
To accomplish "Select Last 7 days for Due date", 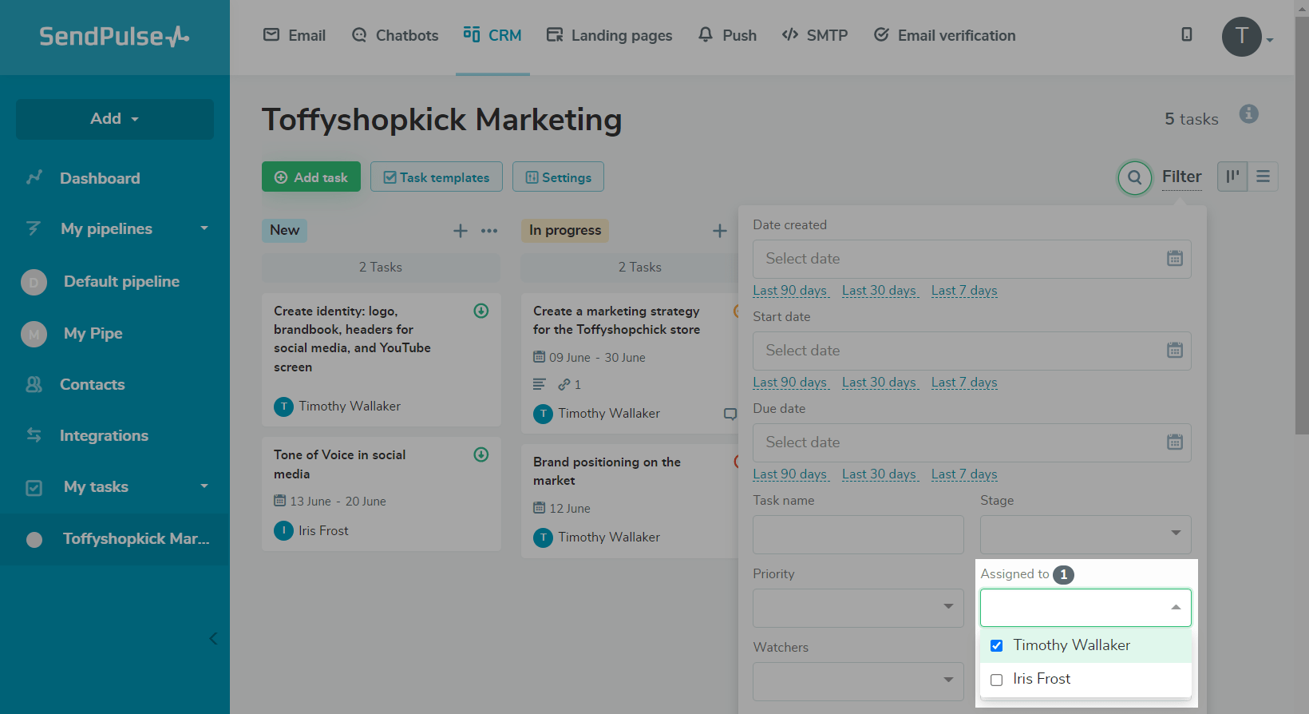I will point(964,474).
